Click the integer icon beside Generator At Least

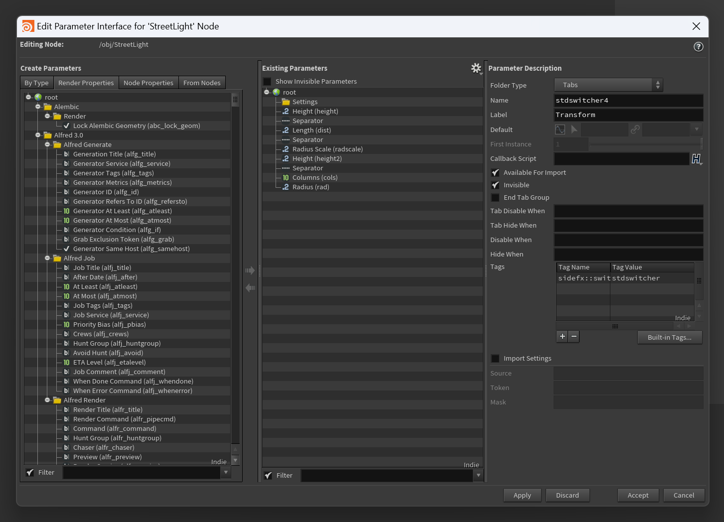click(x=66, y=211)
